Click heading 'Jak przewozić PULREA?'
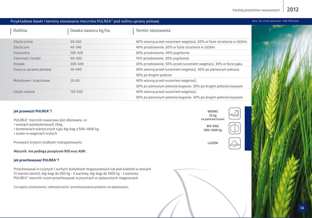 pos(33,111)
